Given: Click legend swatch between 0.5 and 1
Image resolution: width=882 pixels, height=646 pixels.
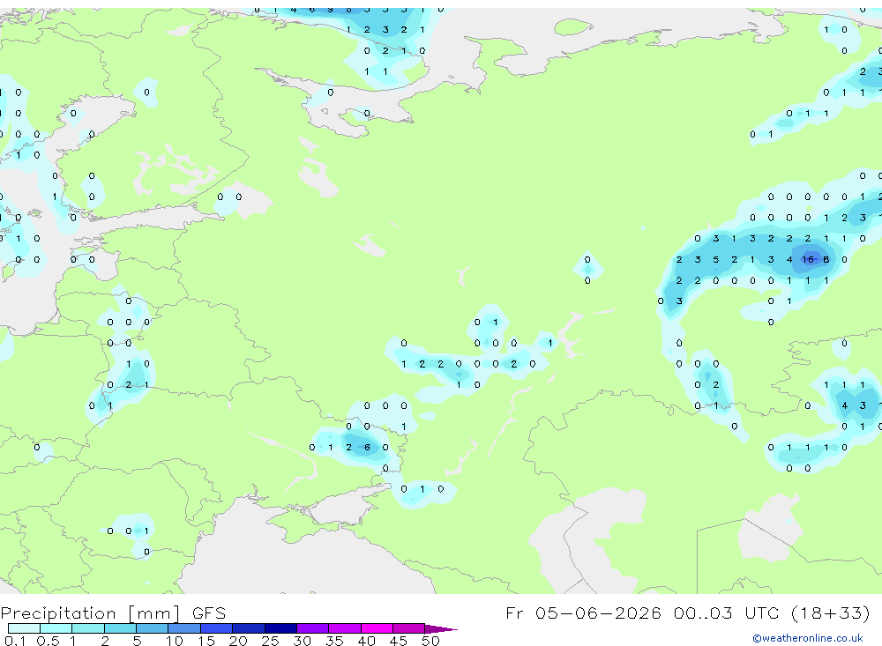Looking at the screenshot, I should [56, 628].
